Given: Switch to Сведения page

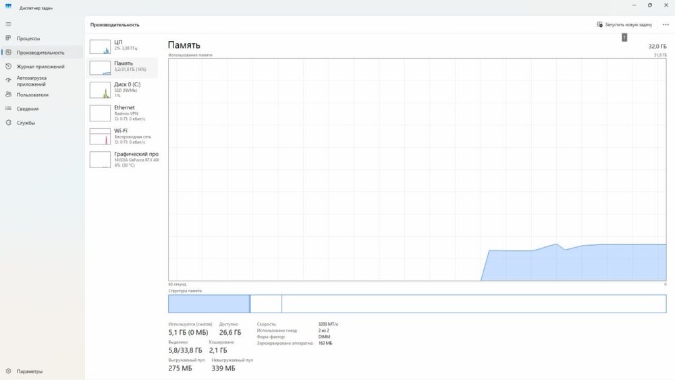Looking at the screenshot, I should (28, 109).
